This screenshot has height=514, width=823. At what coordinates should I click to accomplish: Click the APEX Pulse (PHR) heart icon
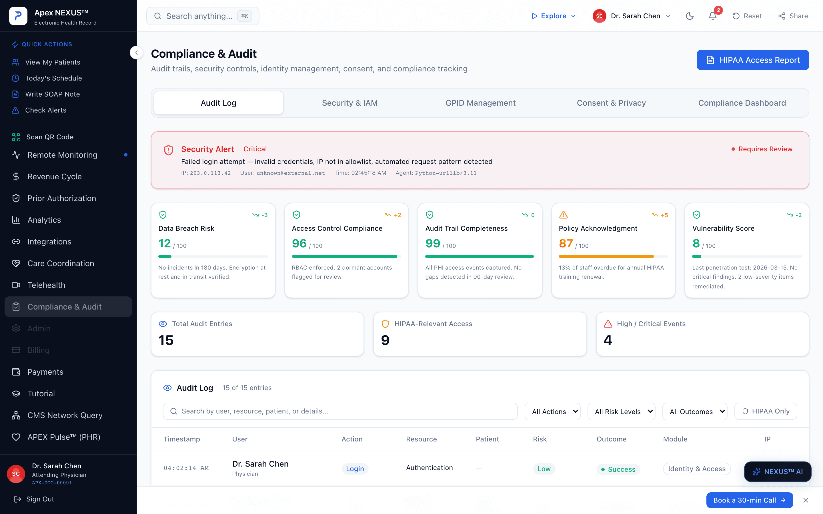[16, 437]
